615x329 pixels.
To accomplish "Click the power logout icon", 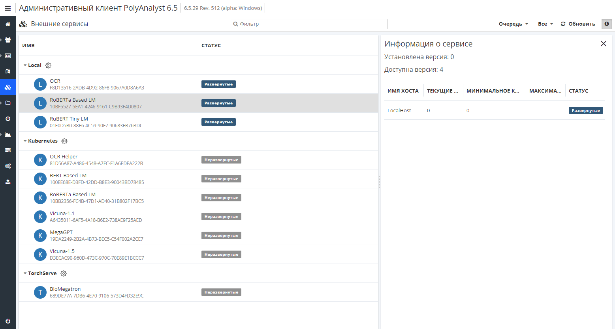I will point(8,321).
